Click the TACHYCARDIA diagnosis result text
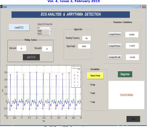This screenshot has width=148, height=127. [x=126, y=95]
